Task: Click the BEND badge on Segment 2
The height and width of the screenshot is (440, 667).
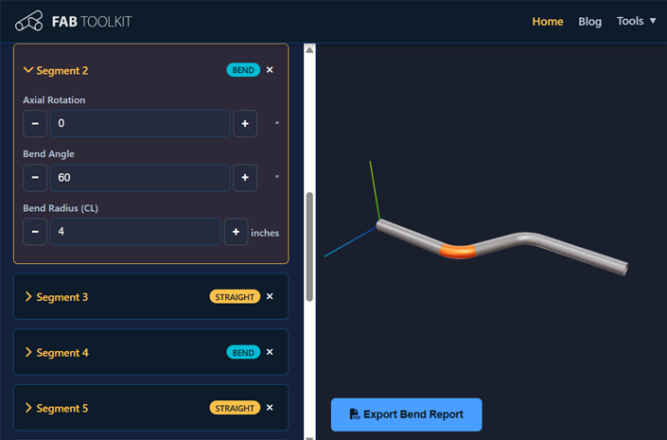Action: [x=243, y=70]
